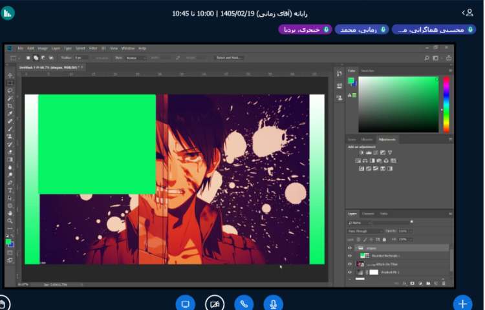Open the workspace switcher icon
The width and height of the screenshot is (485, 310).
pos(435,58)
